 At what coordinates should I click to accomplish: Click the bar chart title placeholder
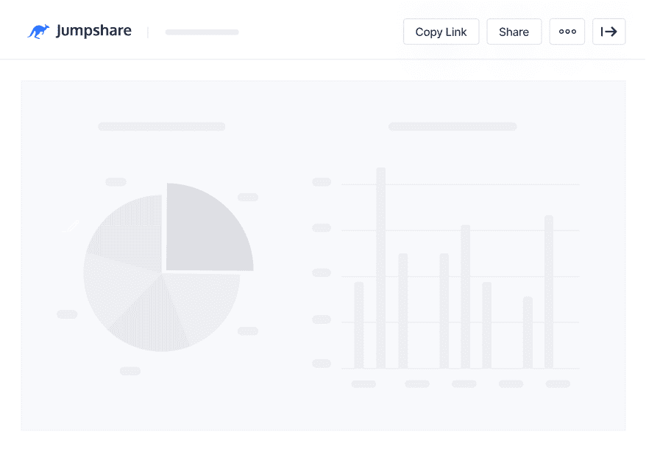point(452,126)
